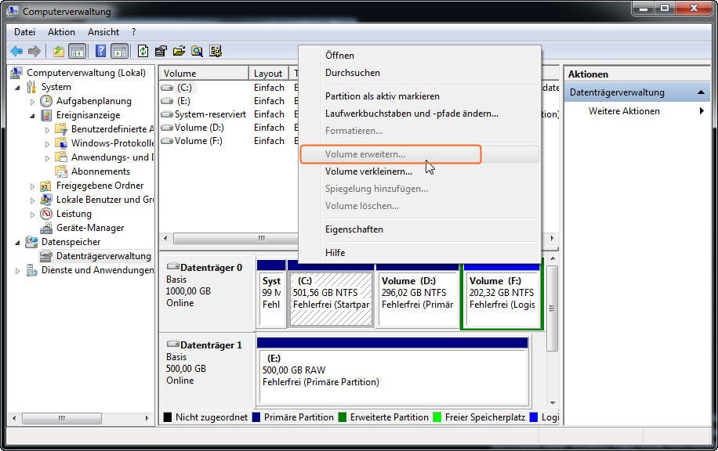This screenshot has width=718, height=451.
Task: Select Abonnements in the tree
Action: [x=100, y=171]
